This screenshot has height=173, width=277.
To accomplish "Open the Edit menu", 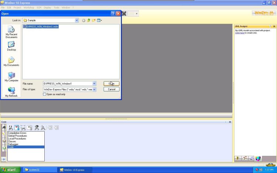I will click(9, 8).
